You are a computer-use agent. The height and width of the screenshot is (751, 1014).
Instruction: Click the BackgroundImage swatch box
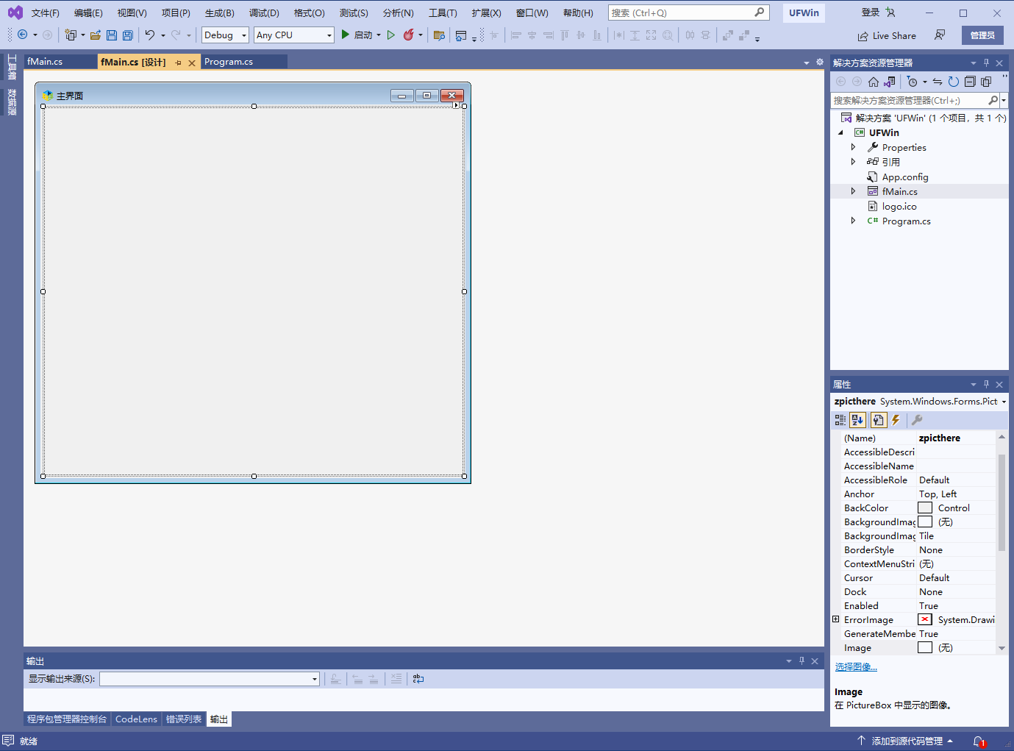(x=925, y=522)
